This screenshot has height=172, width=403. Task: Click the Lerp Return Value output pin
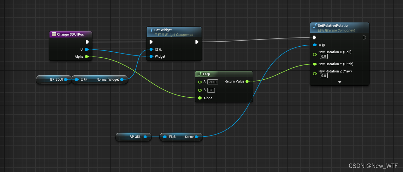247,81
